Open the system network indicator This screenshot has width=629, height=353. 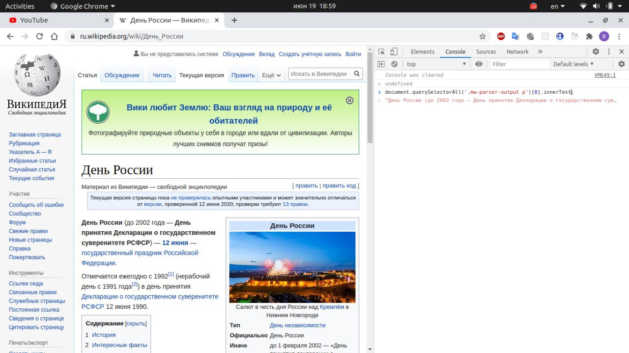click(x=583, y=6)
